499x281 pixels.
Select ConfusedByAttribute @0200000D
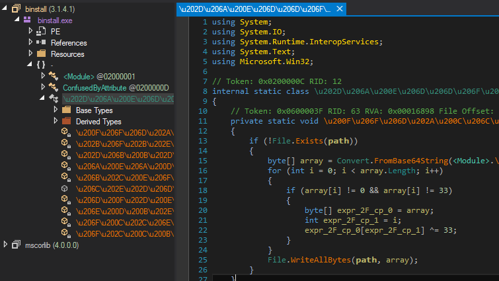[116, 87]
